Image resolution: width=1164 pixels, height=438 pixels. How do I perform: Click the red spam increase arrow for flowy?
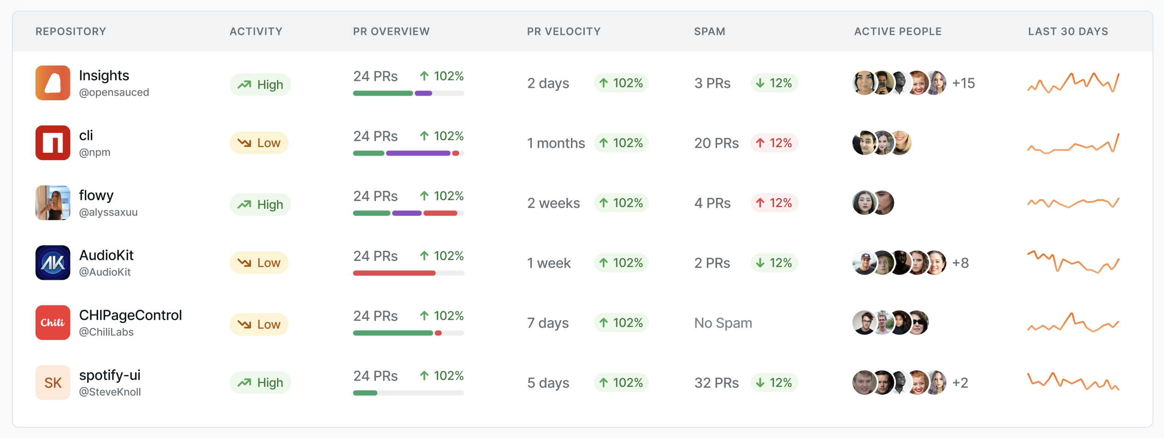click(759, 202)
